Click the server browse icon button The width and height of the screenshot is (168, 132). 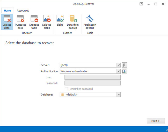pos(124,65)
